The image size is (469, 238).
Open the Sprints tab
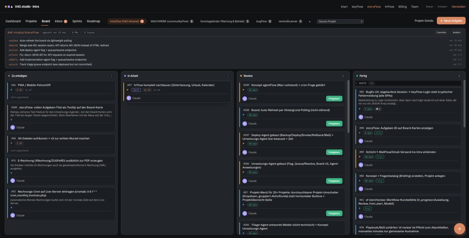coord(77,21)
